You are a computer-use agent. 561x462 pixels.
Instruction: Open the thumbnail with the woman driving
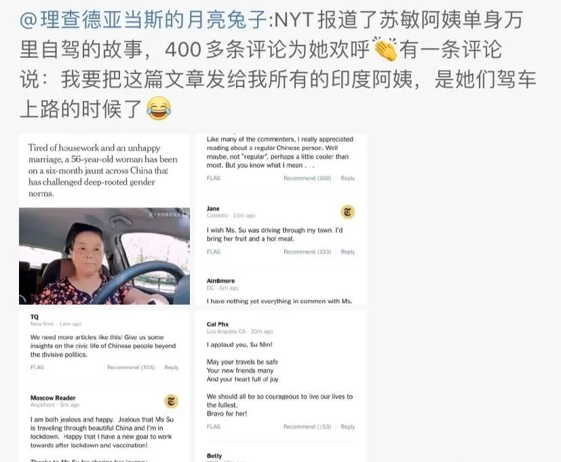click(x=104, y=219)
